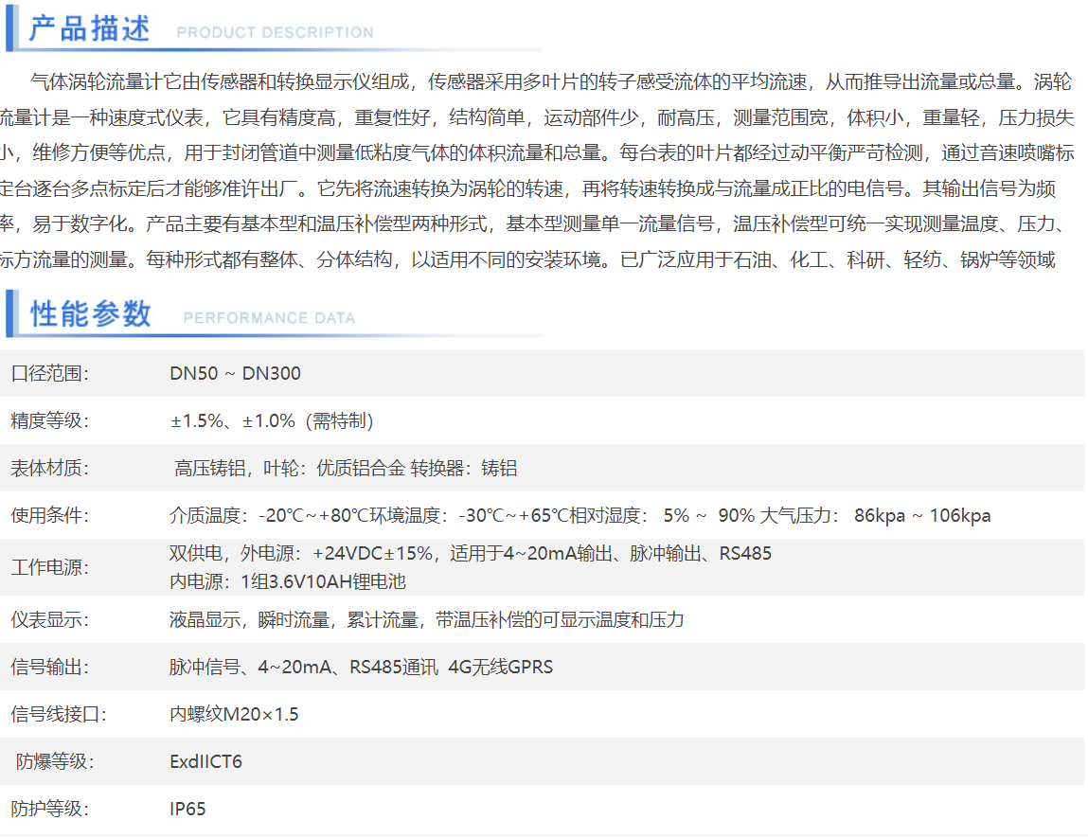Click the IP65 protection rating value
Image resolution: width=1088 pixels, height=838 pixels.
(187, 809)
